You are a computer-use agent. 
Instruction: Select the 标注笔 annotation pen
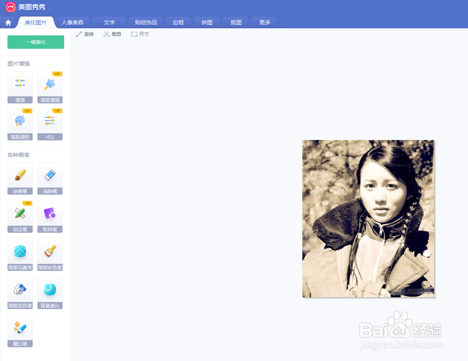coord(20,217)
